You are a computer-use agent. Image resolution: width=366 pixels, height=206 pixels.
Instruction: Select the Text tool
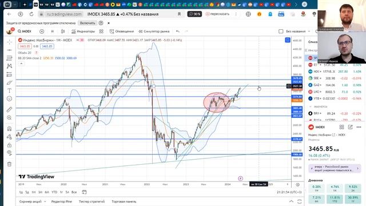(x=9, y=90)
